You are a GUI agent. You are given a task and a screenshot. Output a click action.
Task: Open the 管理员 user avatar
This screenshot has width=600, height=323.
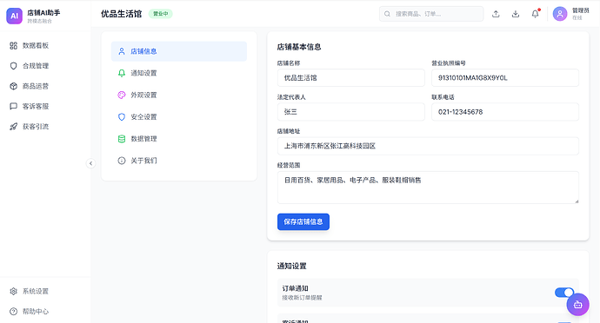tap(560, 14)
